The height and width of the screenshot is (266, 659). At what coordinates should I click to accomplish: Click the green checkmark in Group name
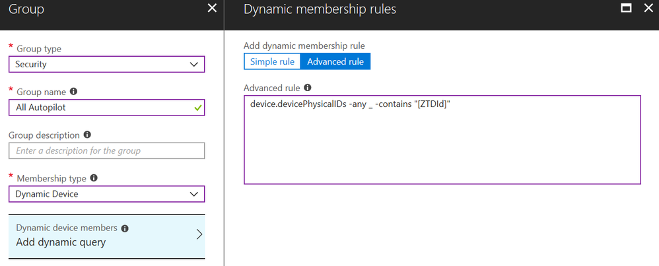[x=197, y=107]
